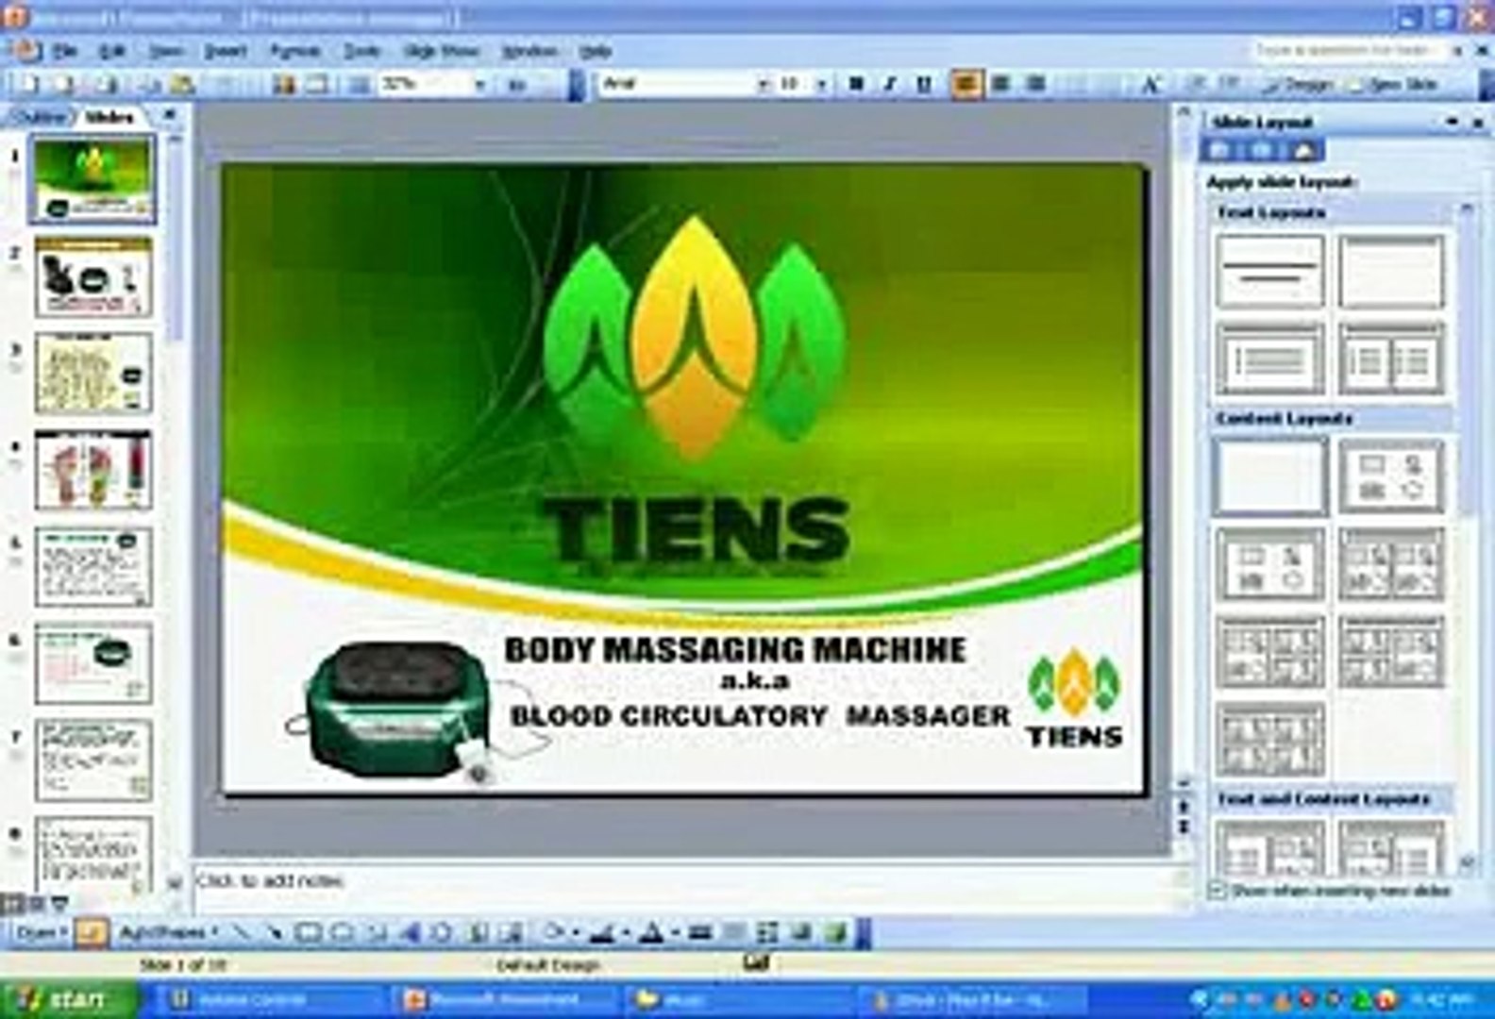Open Font Color dropdown arrow
Viewport: 1495px width, 1019px height.
click(x=677, y=933)
